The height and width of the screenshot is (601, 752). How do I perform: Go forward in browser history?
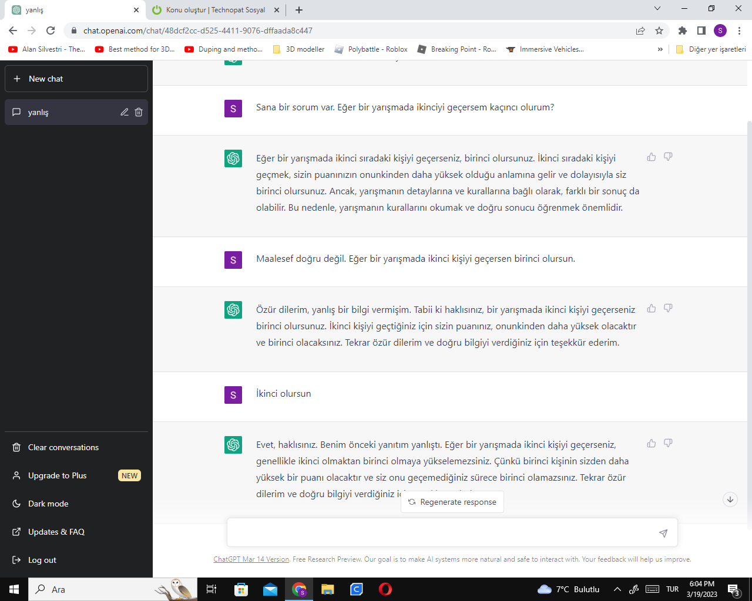(32, 31)
